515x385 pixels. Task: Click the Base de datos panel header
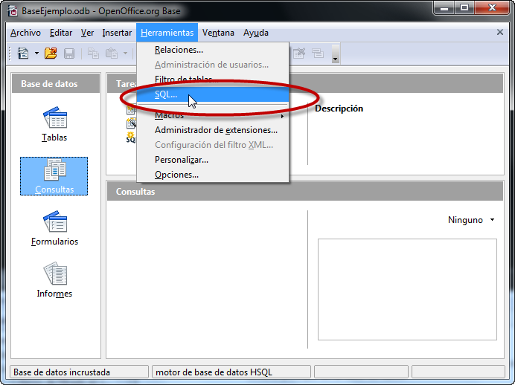56,84
